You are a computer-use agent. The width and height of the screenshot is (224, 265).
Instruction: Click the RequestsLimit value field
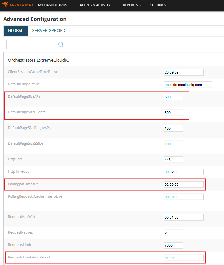[173, 245]
